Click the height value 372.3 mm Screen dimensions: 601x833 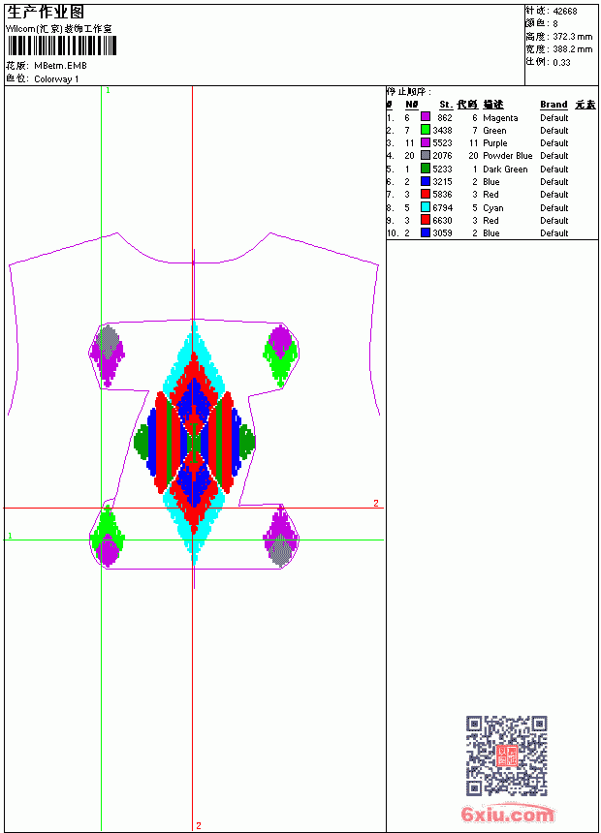(x=572, y=37)
